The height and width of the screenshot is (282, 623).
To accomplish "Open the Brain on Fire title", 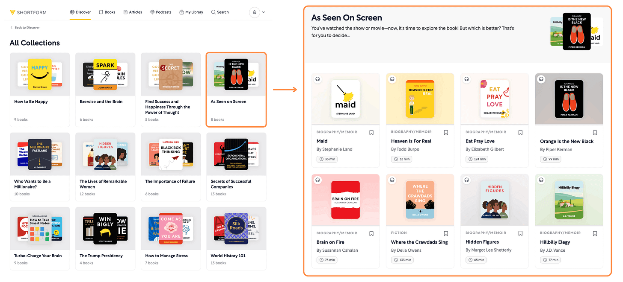I will (x=330, y=242).
